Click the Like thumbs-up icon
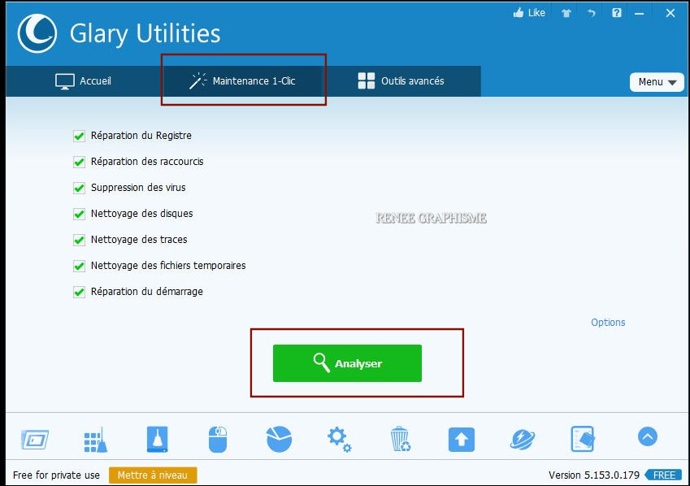This screenshot has width=690, height=486. [519, 13]
